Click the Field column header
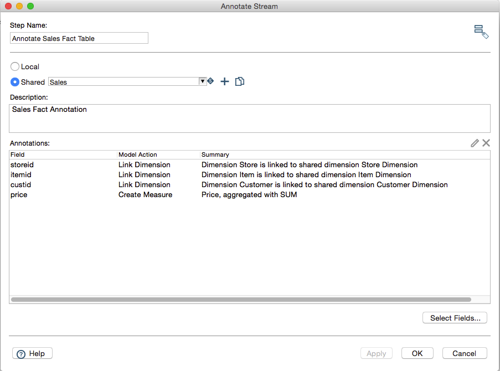This screenshot has width=500, height=371. click(x=63, y=154)
